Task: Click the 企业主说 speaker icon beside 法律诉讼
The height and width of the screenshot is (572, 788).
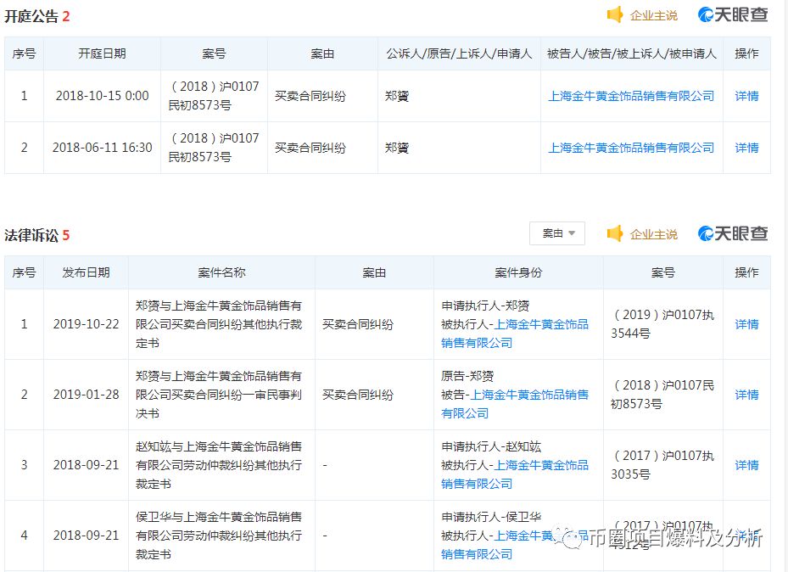Action: [615, 233]
